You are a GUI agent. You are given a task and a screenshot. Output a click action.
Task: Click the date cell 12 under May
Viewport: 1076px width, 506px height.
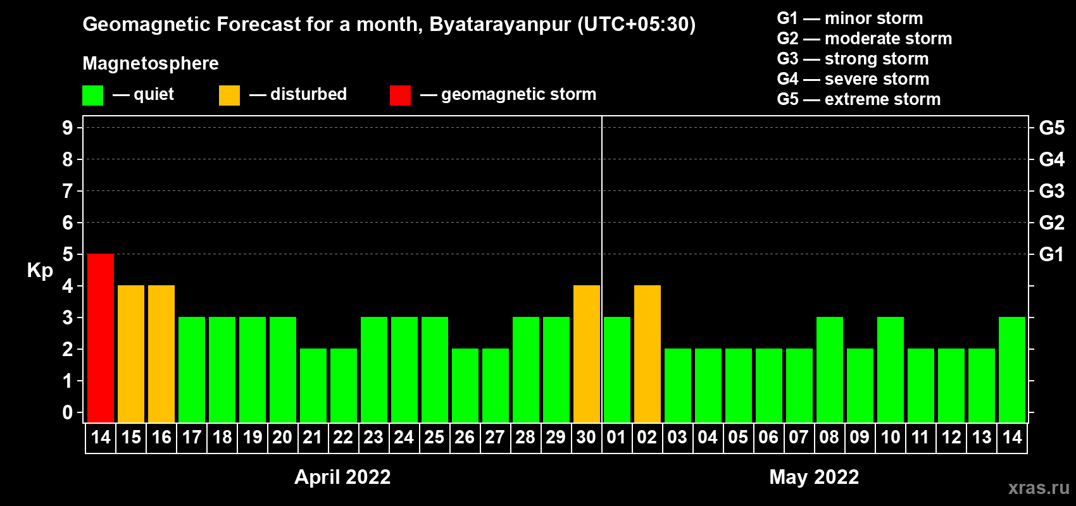pos(951,438)
